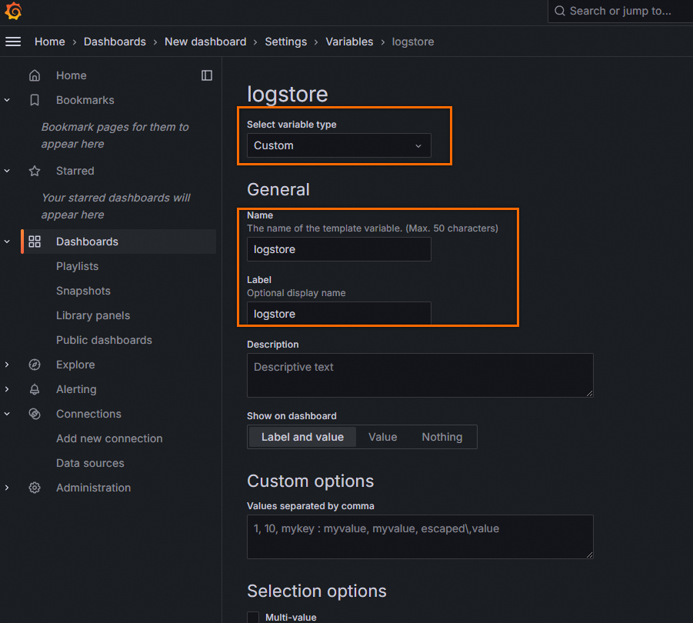Open Data sources in the sidebar
Viewport: 693px width, 623px height.
[90, 463]
